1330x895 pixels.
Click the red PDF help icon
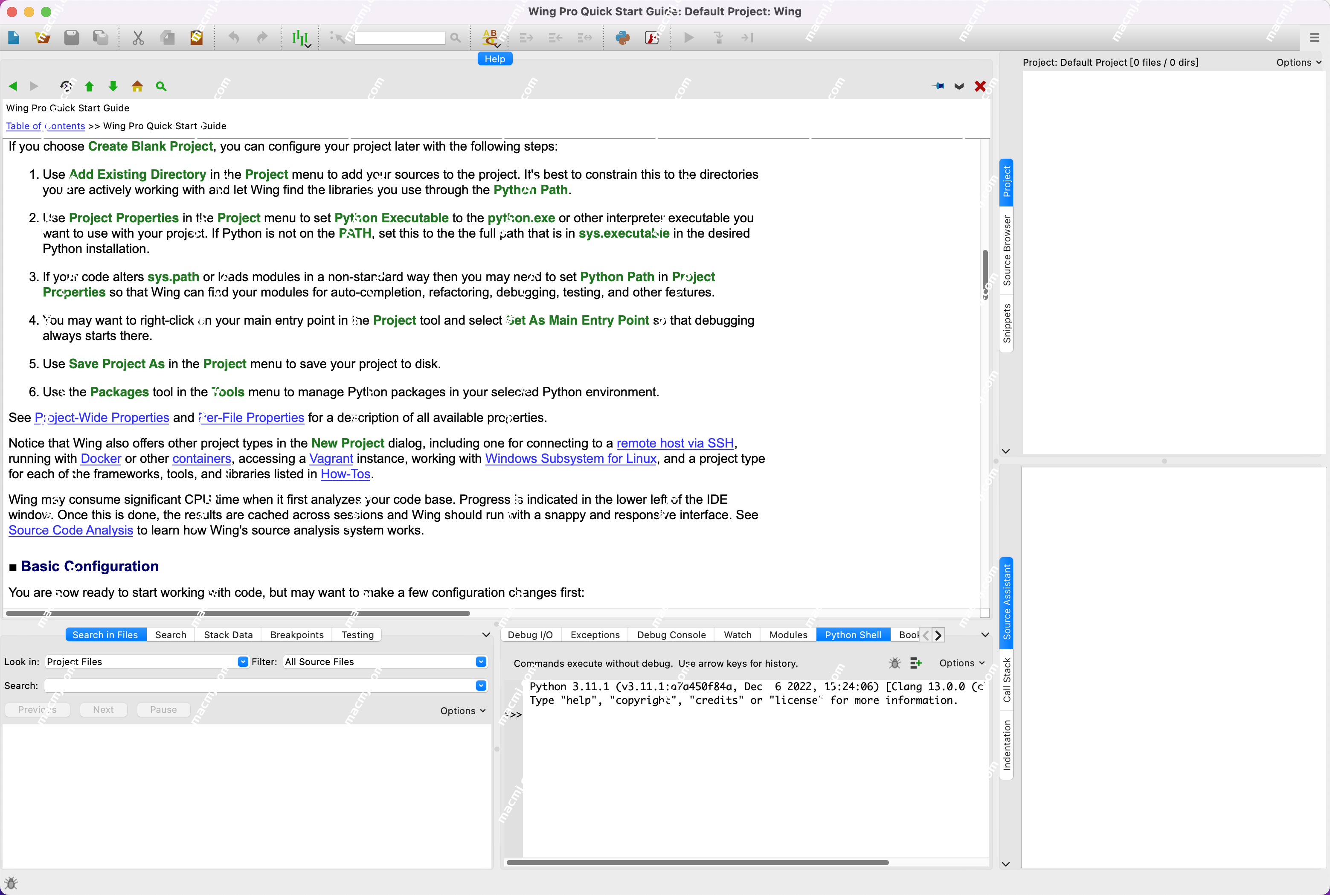(652, 38)
